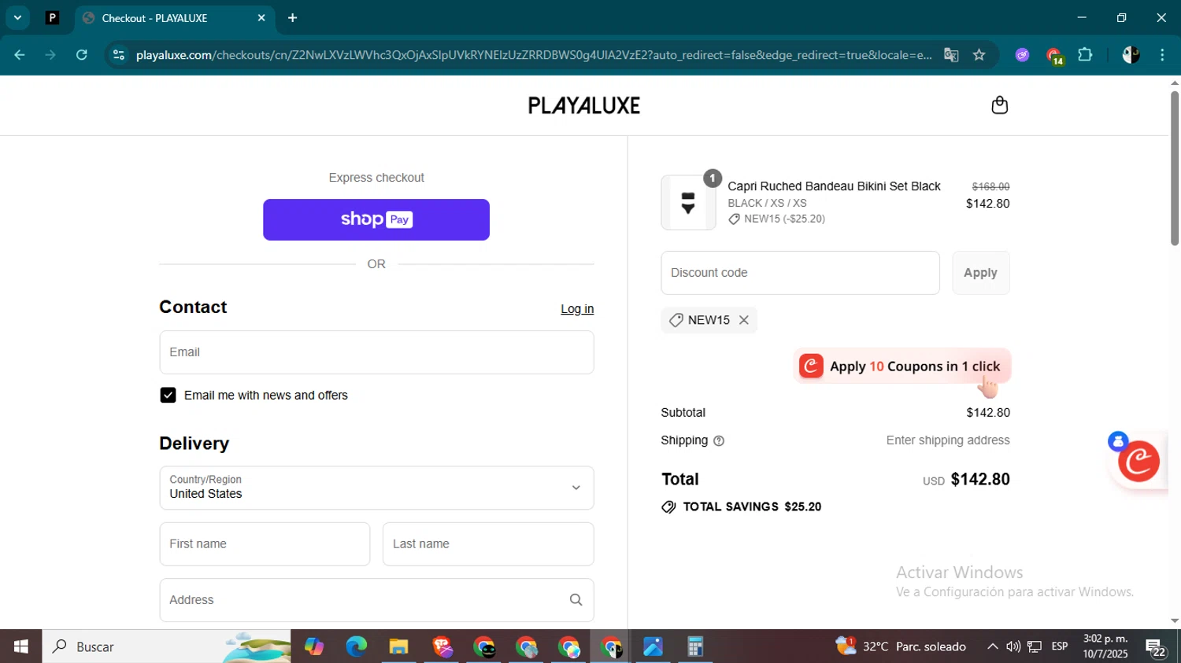Image resolution: width=1181 pixels, height=663 pixels.
Task: Expand the Country/Region dropdown
Action: tap(376, 488)
